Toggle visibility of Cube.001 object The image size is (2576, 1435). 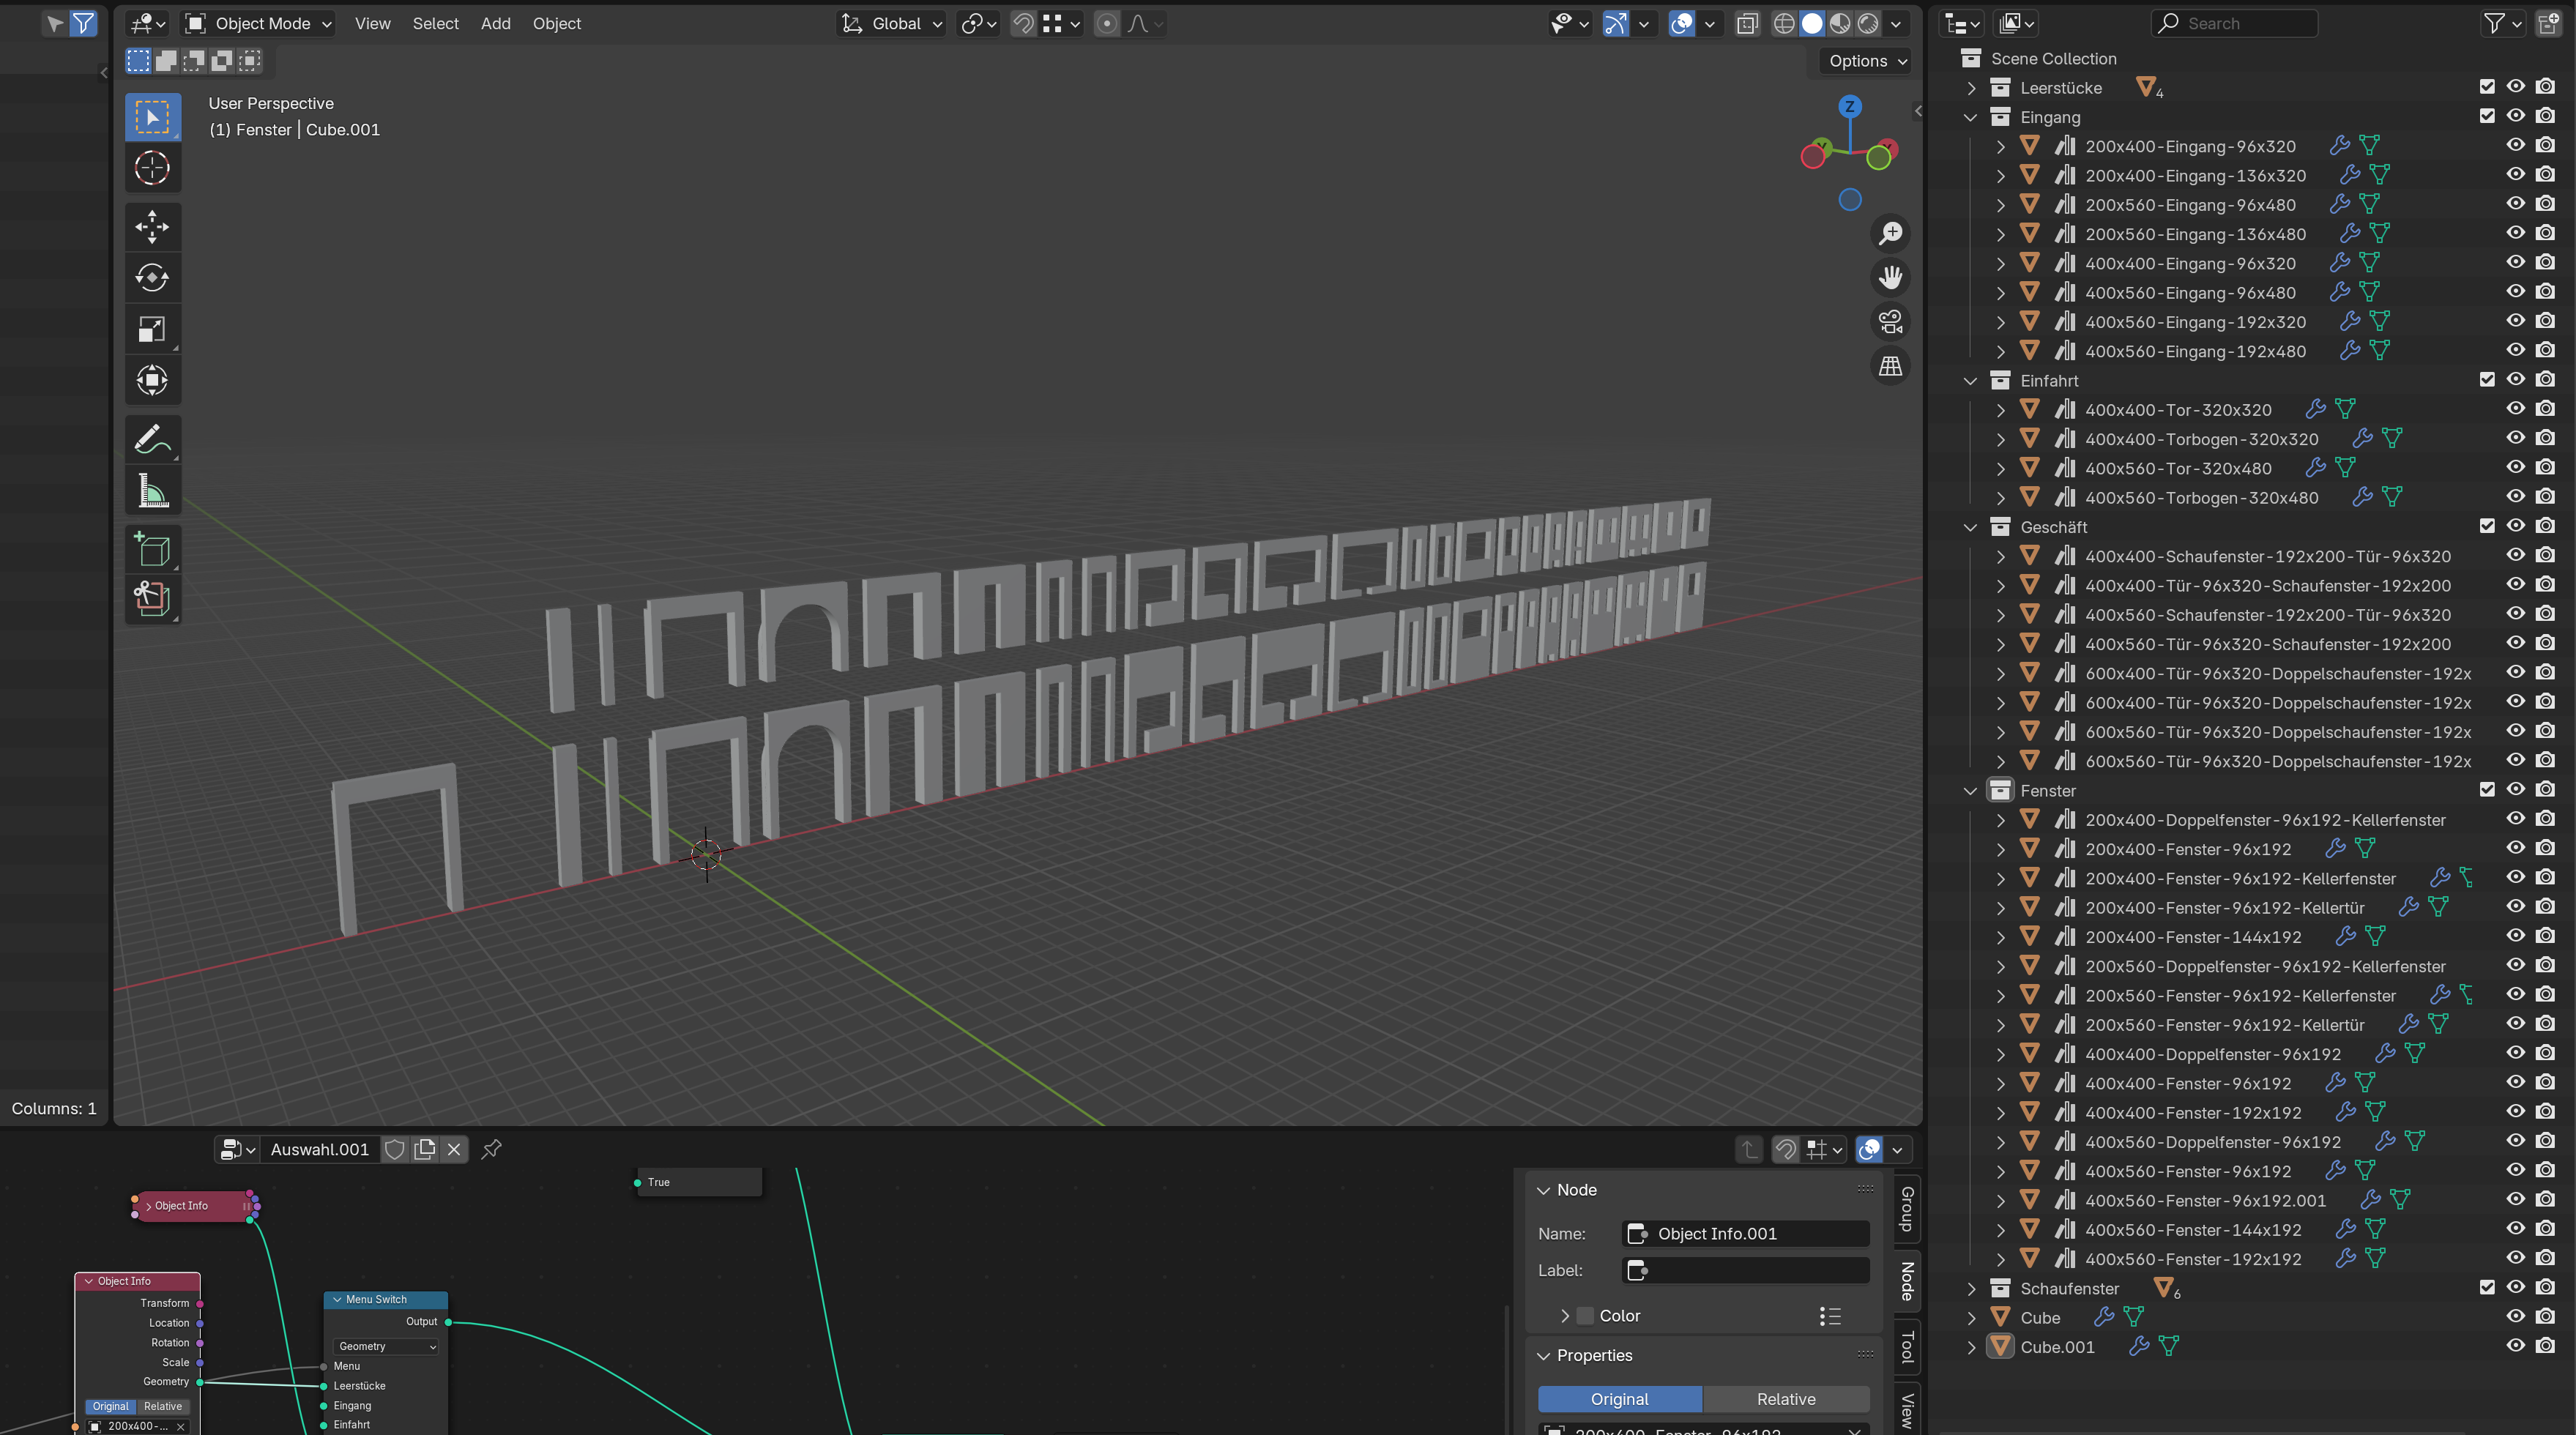click(x=2515, y=1346)
